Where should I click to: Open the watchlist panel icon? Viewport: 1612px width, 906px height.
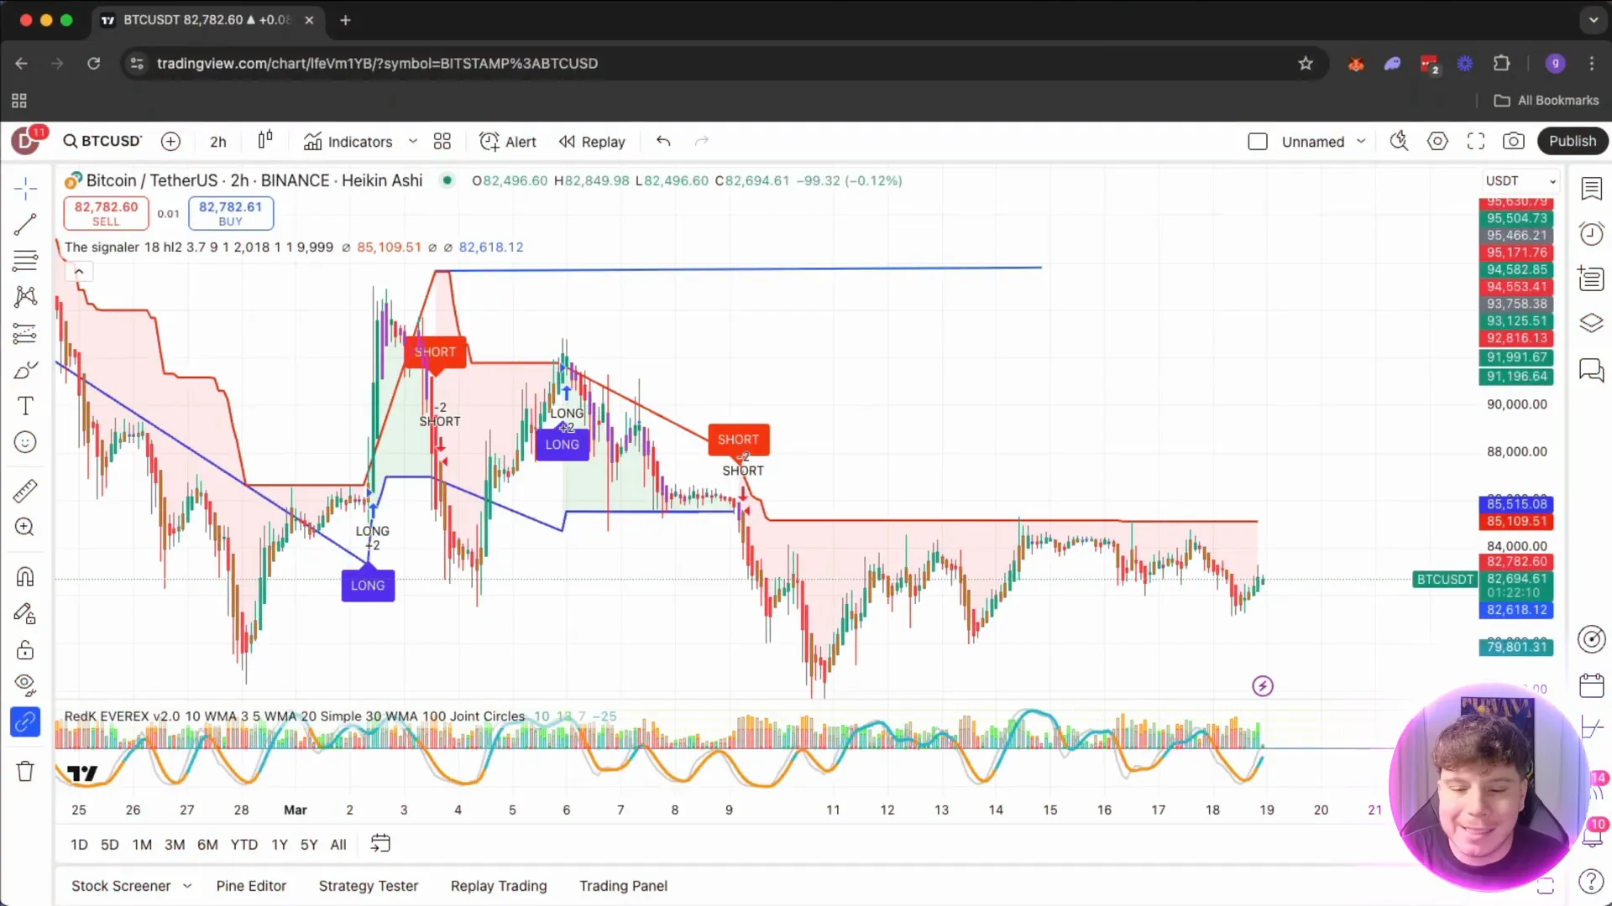1592,189
